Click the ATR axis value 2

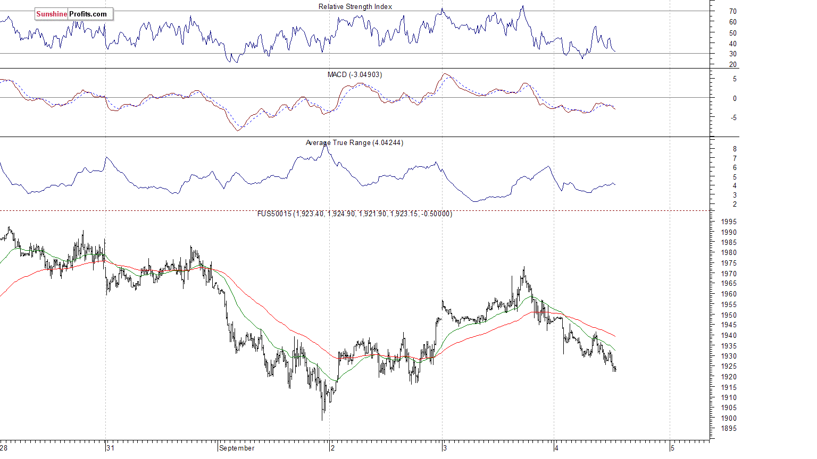(x=735, y=204)
